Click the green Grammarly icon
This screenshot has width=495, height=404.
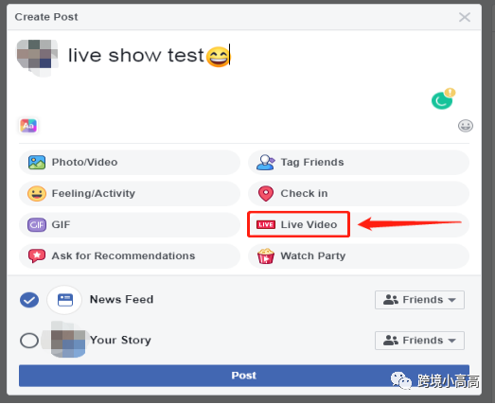click(442, 100)
